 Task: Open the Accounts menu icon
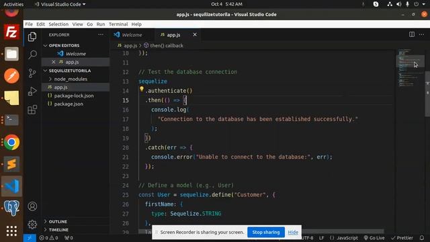(x=32, y=206)
